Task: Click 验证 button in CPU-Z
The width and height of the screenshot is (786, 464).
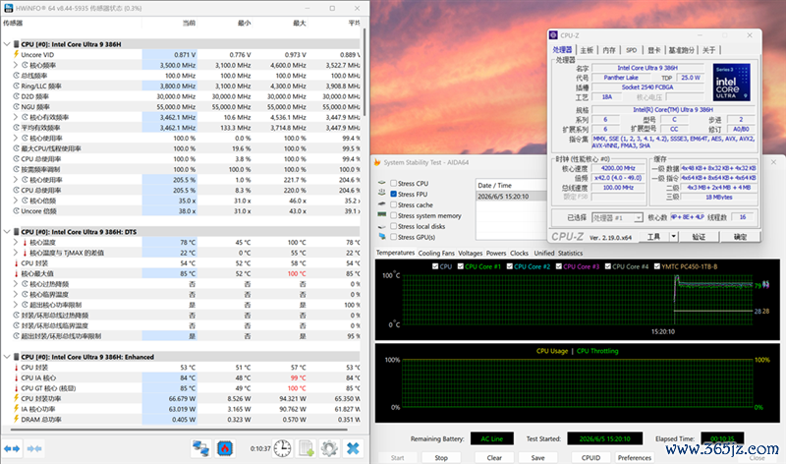Action: (x=699, y=236)
